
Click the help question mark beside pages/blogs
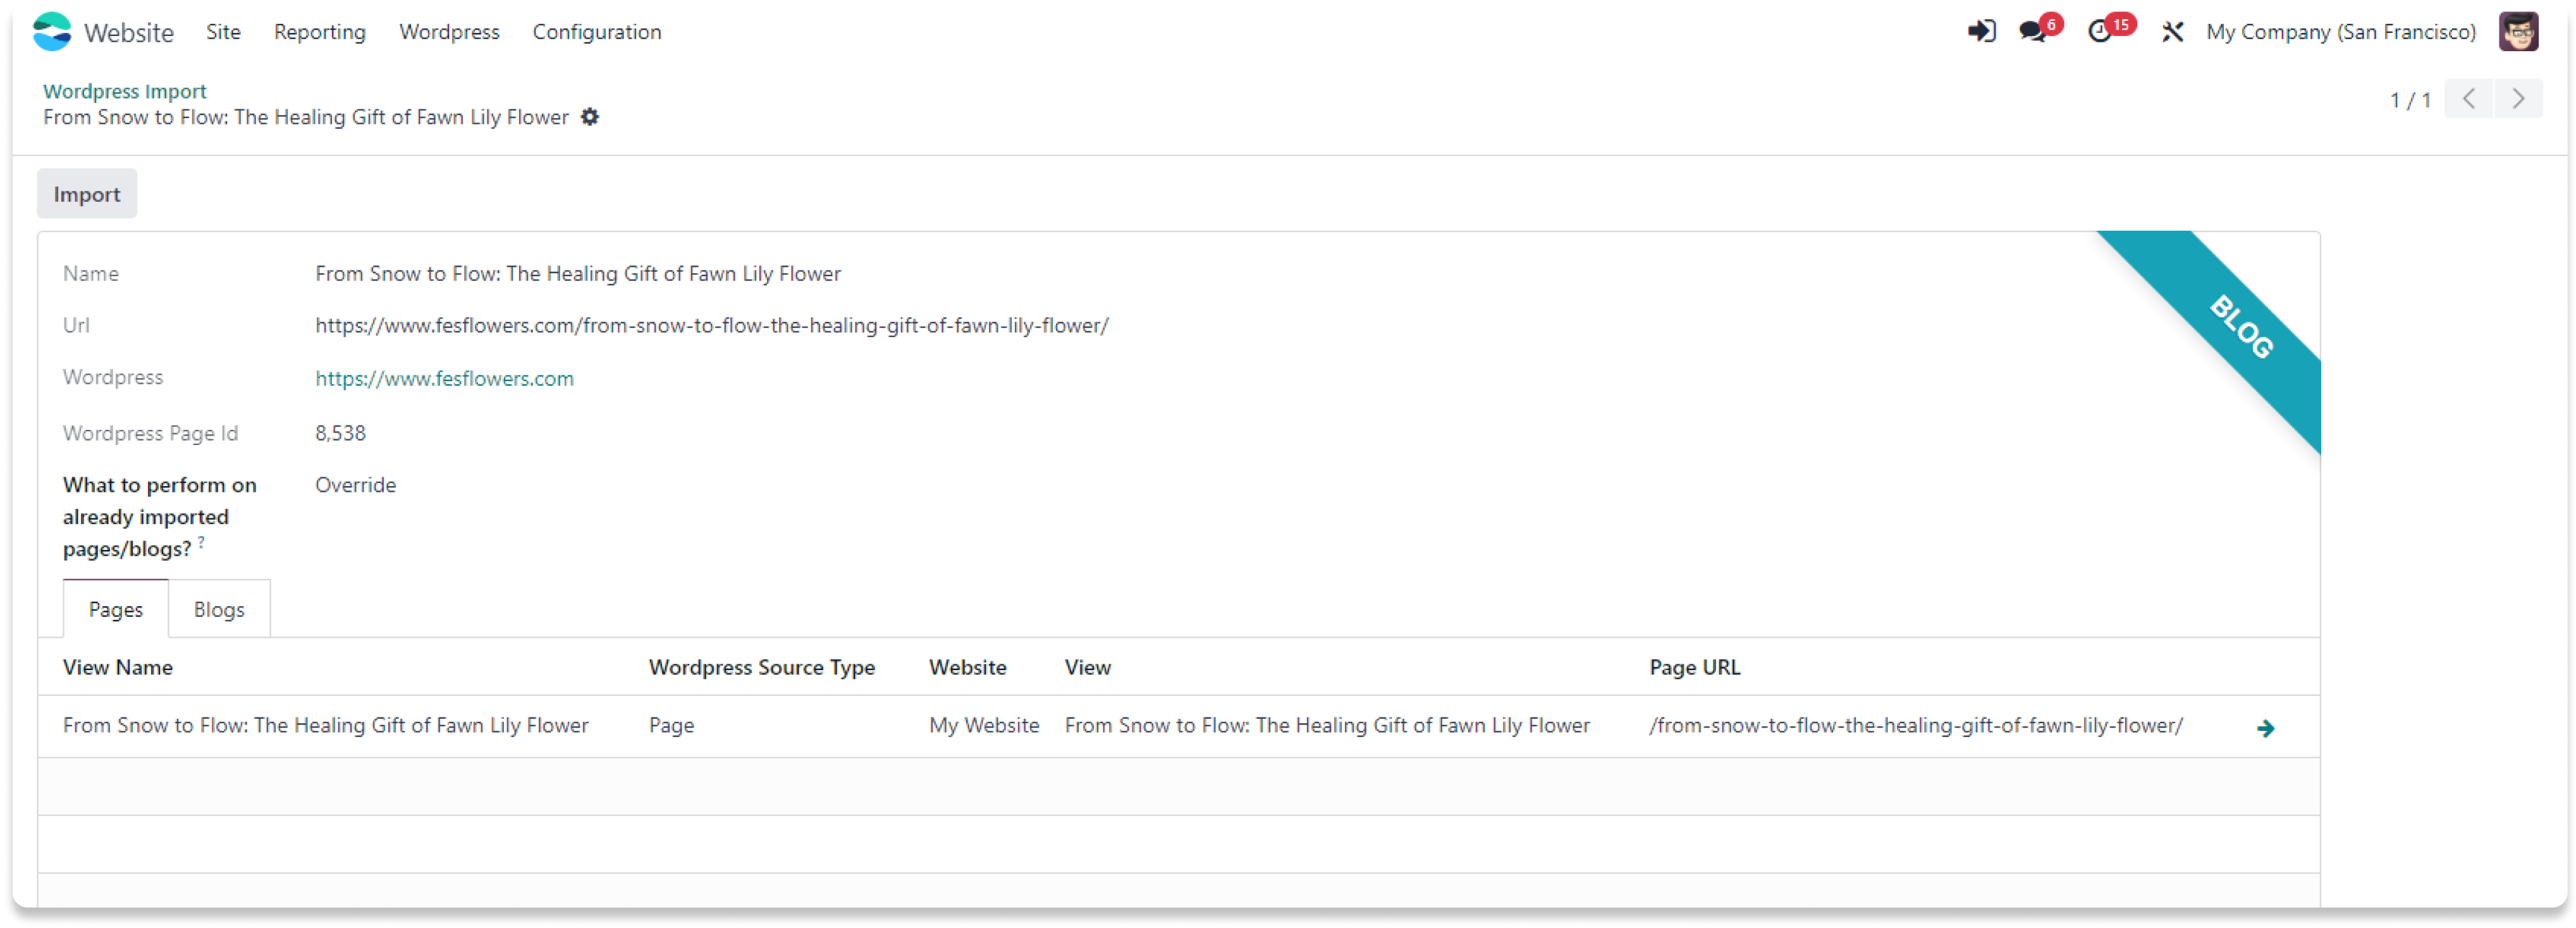pyautogui.click(x=201, y=542)
